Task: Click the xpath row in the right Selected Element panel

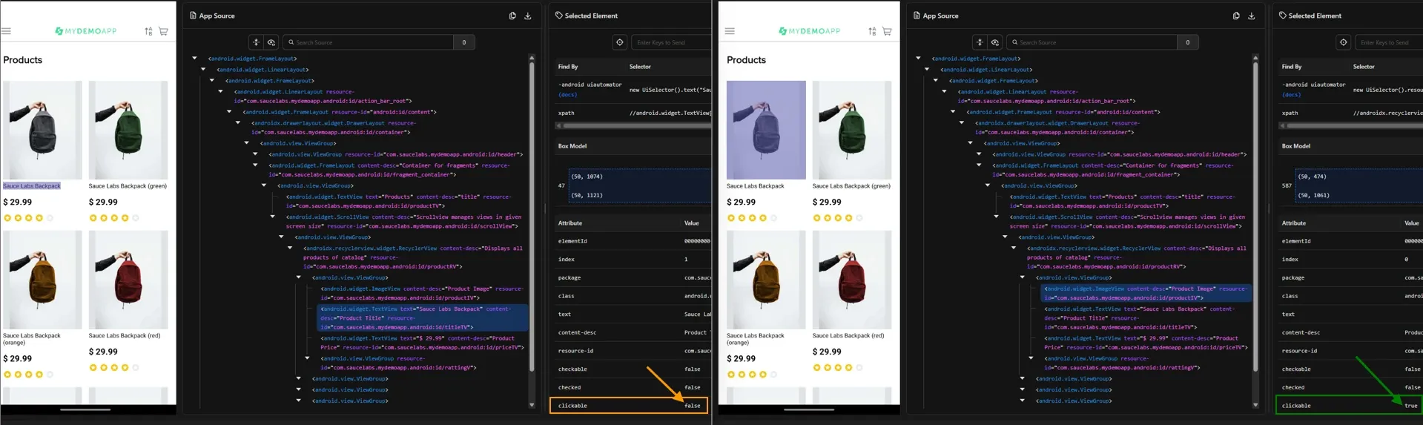Action: click(1352, 113)
